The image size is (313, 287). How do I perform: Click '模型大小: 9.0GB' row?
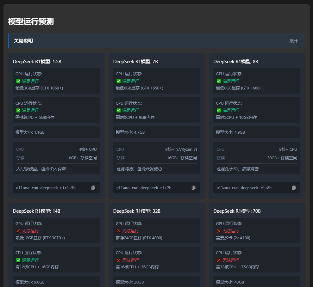point(56,282)
